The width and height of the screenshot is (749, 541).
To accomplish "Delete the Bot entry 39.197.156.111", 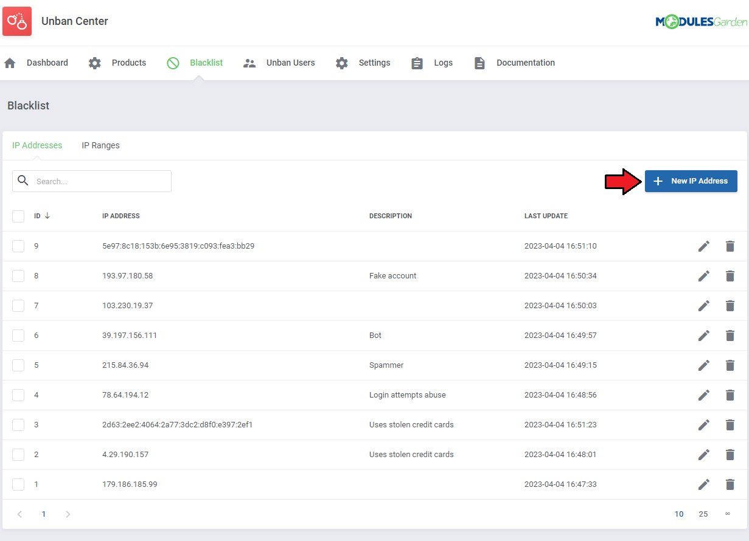I will 730,336.
